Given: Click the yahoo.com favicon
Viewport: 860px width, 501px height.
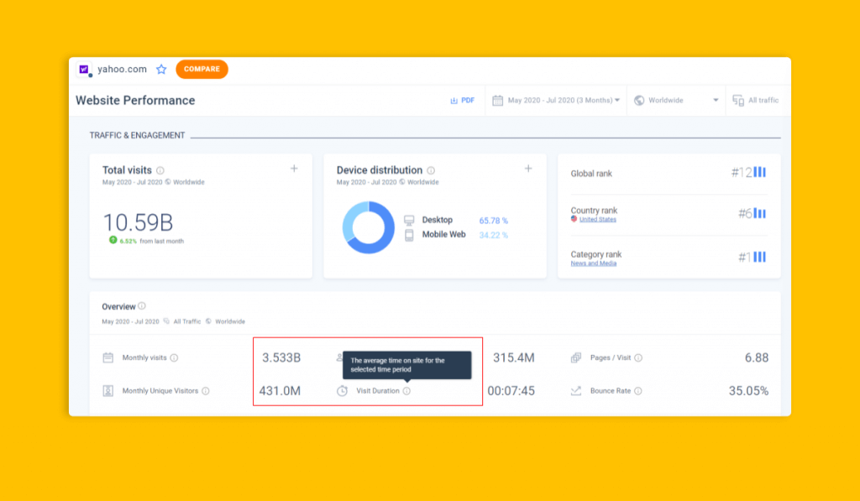Looking at the screenshot, I should [84, 69].
